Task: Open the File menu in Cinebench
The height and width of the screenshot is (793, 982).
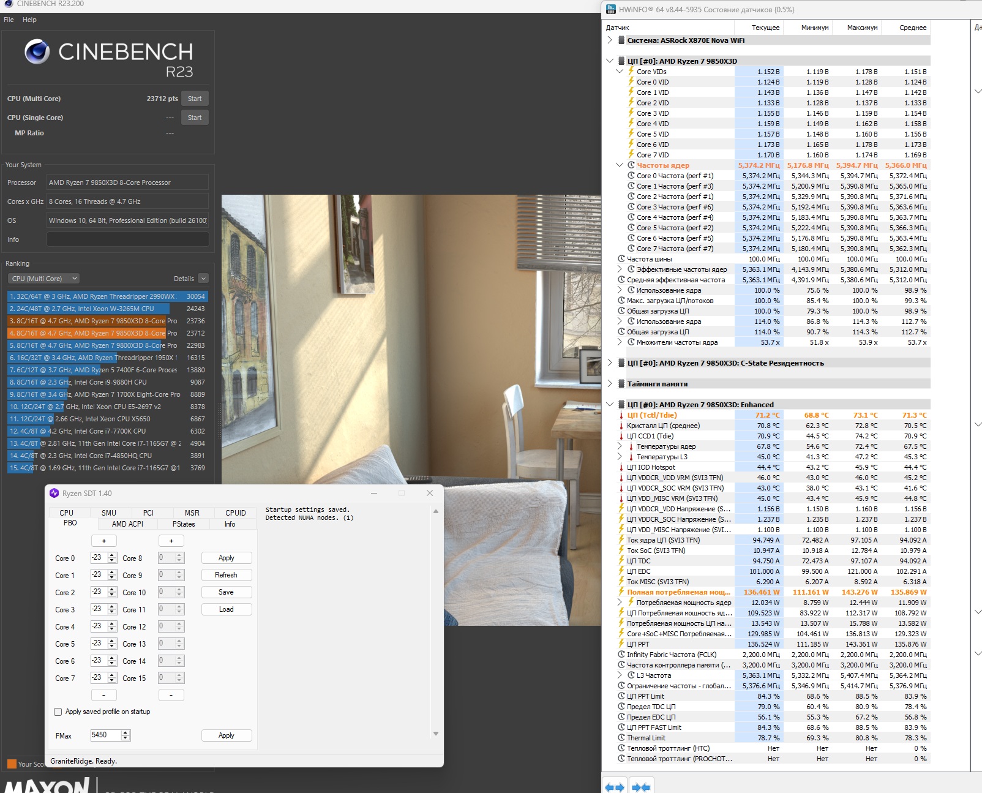Action: coord(9,20)
